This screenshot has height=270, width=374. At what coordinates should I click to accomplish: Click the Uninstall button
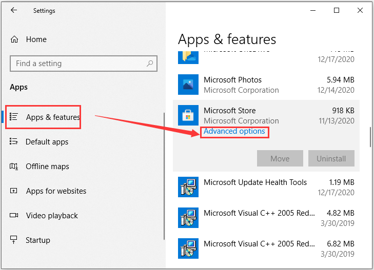(331, 158)
